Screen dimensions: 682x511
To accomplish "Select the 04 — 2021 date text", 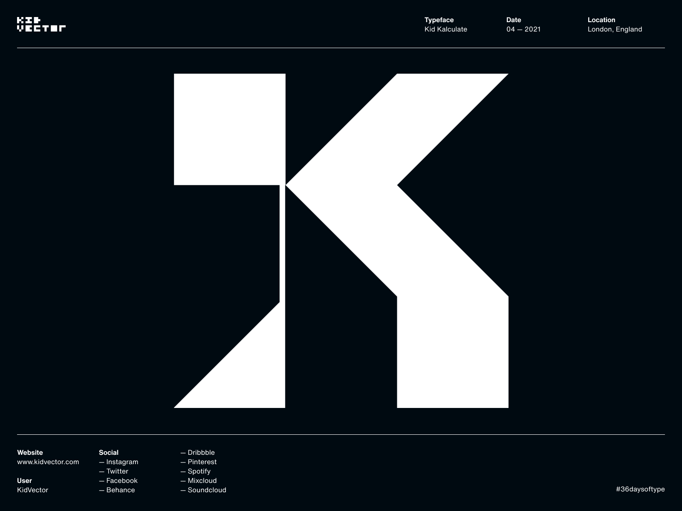I will (x=523, y=29).
